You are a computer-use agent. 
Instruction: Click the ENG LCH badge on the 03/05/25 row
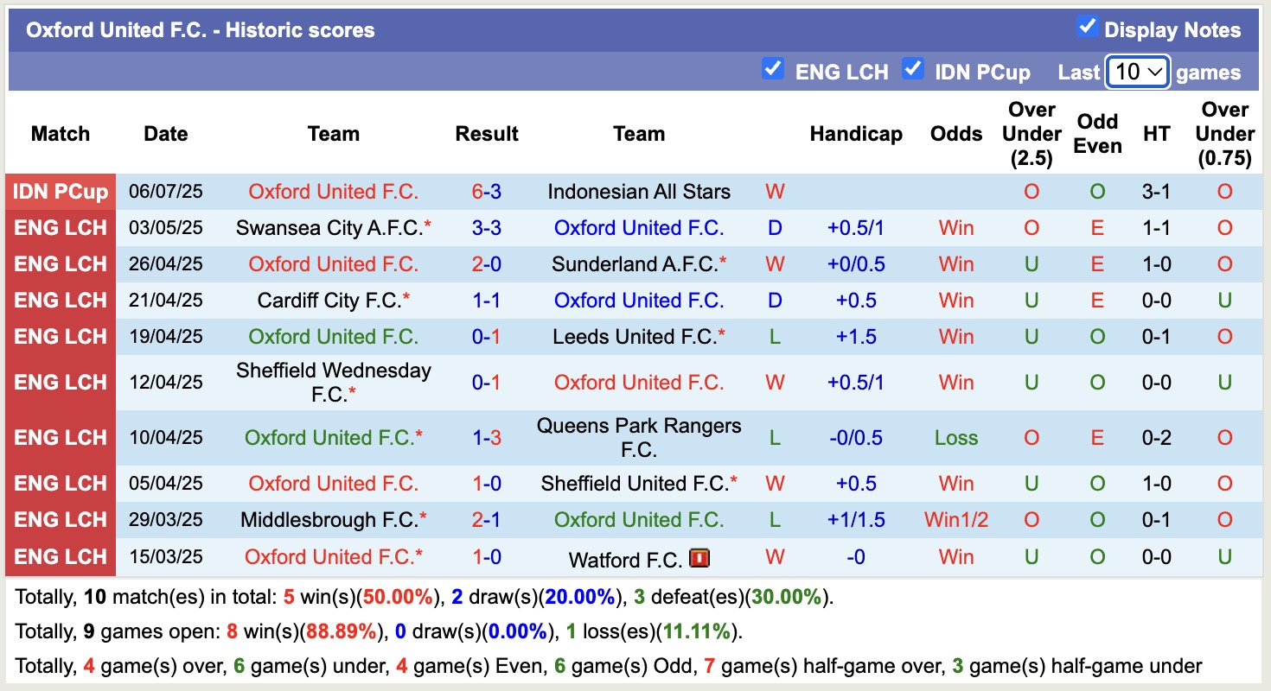tap(60, 228)
